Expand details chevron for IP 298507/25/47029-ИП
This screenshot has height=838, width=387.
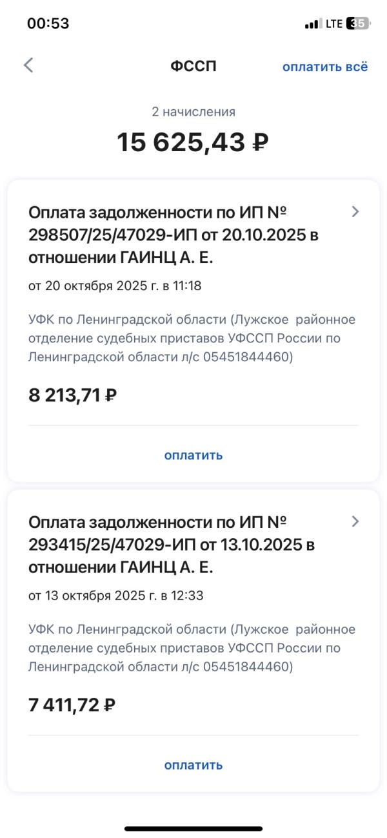[x=355, y=211]
